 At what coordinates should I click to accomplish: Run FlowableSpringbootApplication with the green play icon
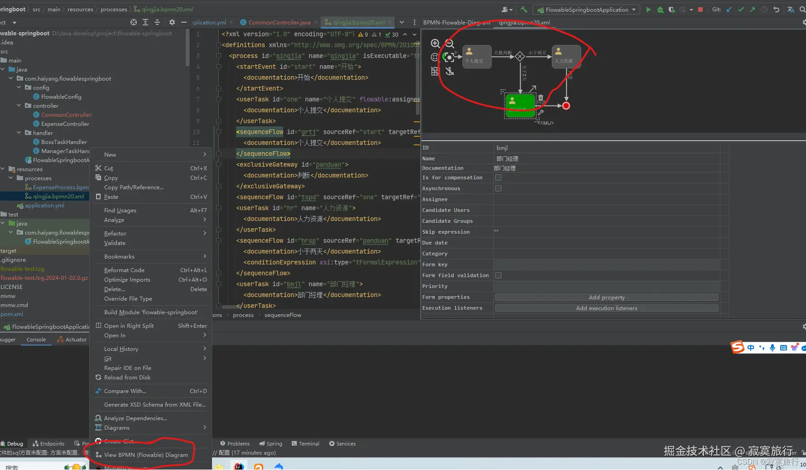click(648, 10)
